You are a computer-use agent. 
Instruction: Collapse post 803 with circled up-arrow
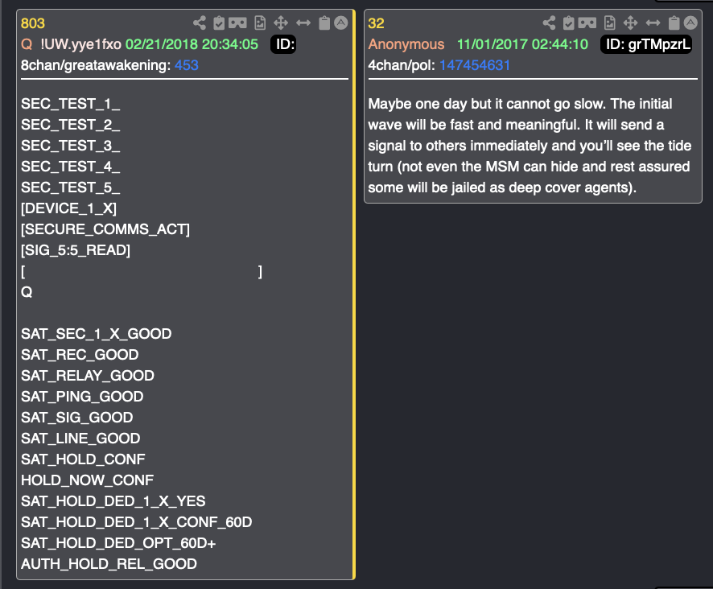pos(341,23)
